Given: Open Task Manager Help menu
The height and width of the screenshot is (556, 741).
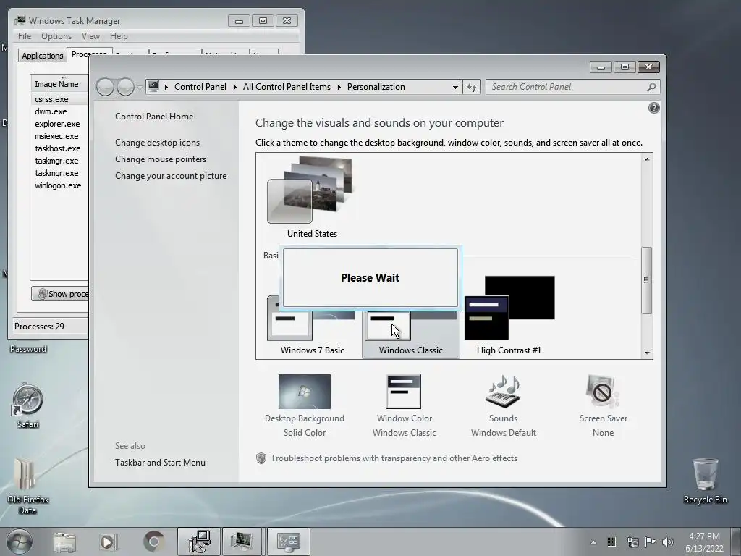Looking at the screenshot, I should [119, 36].
